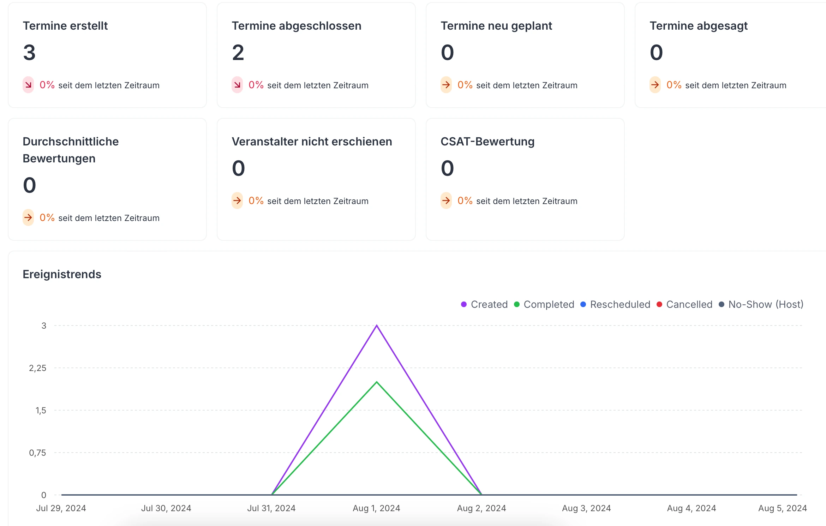This screenshot has width=826, height=526.
Task: Click the green line peak at Aug 1
Action: (x=377, y=382)
